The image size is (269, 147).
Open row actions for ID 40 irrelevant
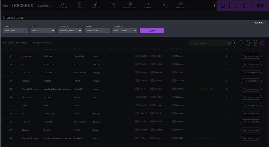[x=6, y=56]
